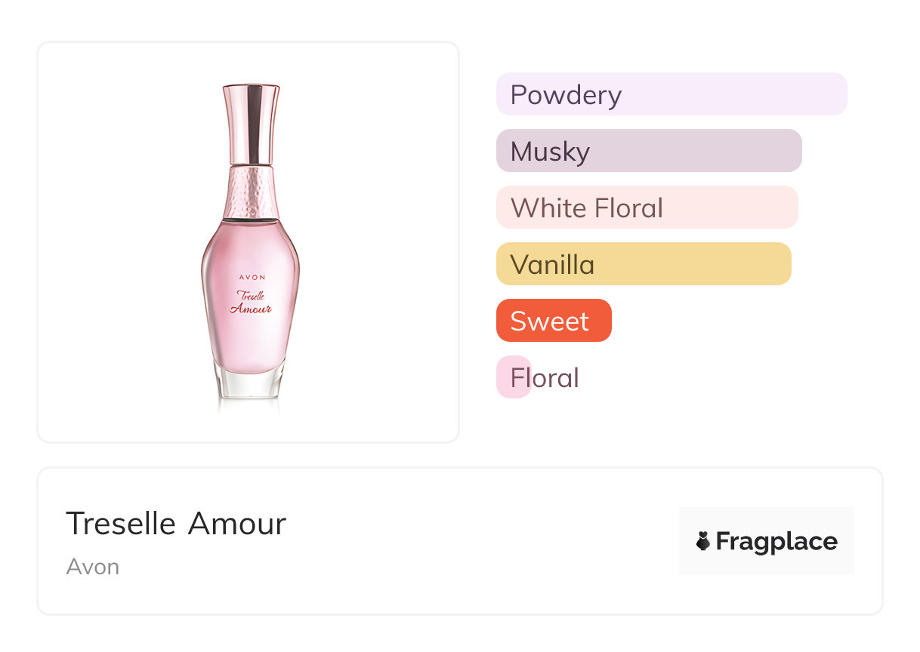This screenshot has height=652, width=920.
Task: Click the Fragplace perfume bottle icon
Action: click(x=703, y=541)
